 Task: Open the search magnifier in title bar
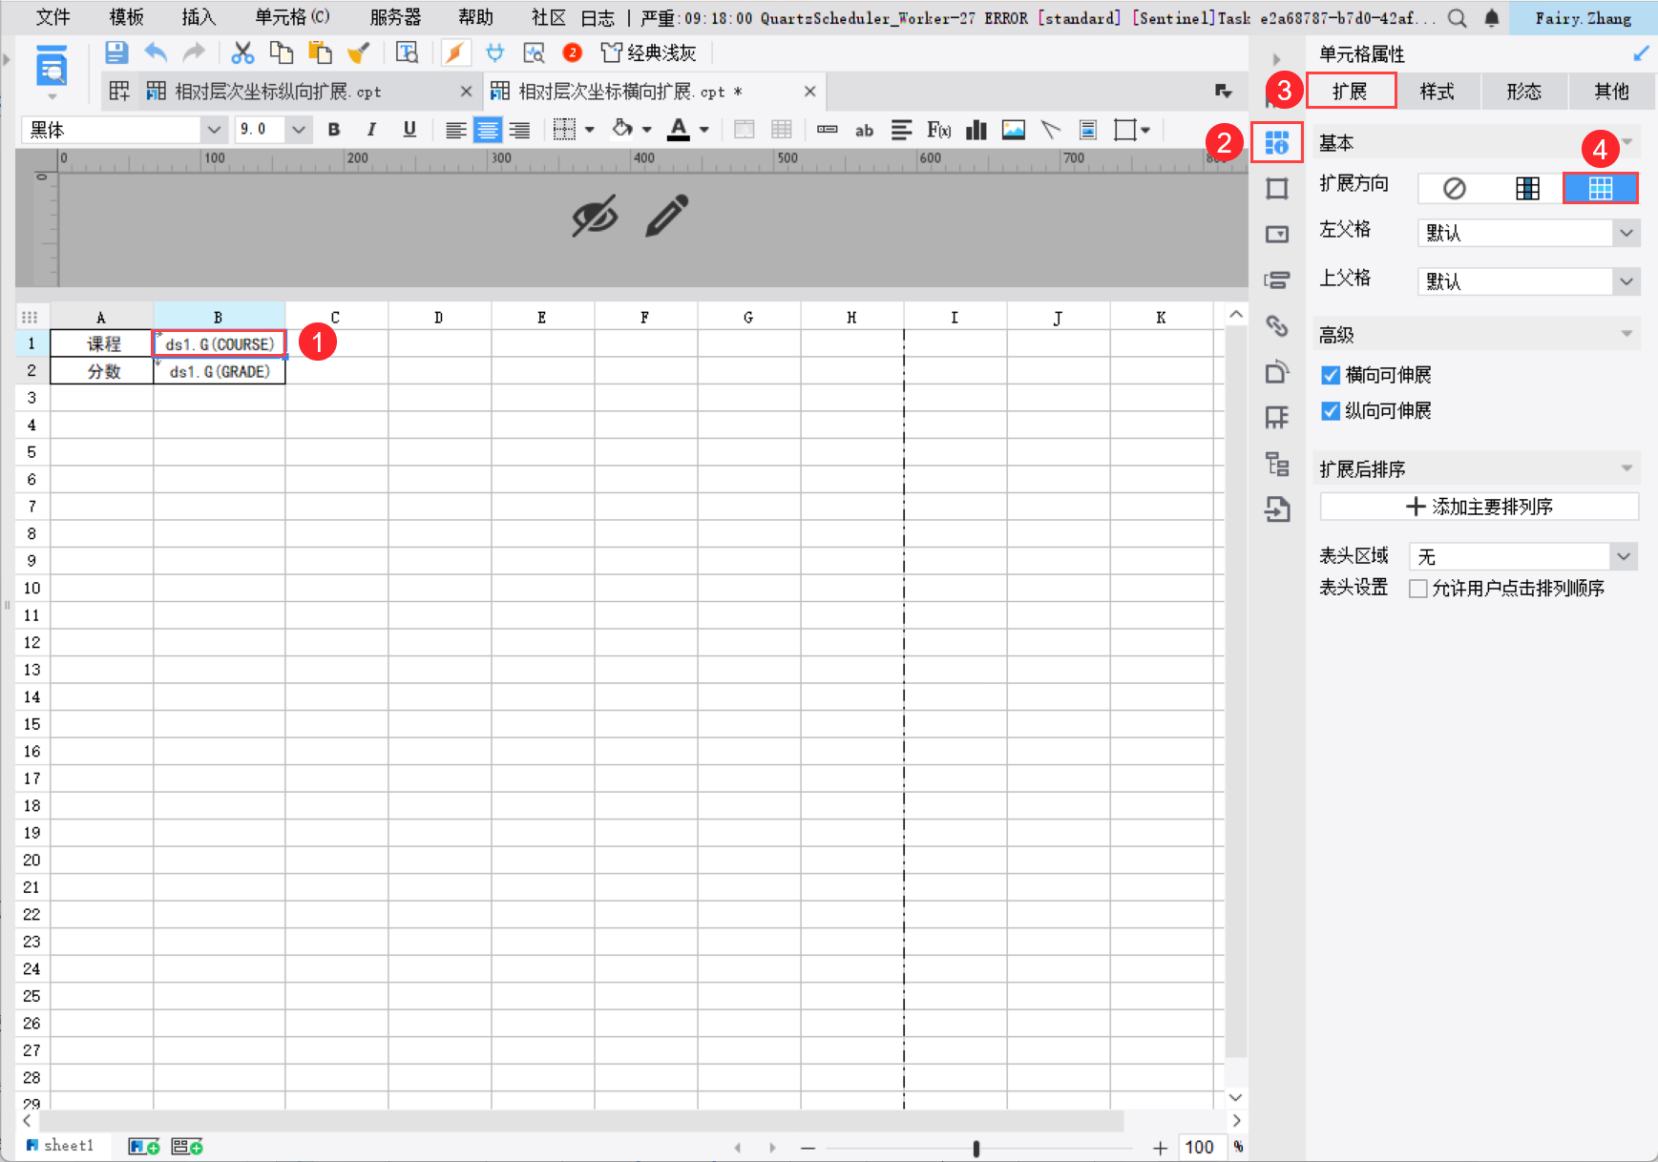[1457, 18]
